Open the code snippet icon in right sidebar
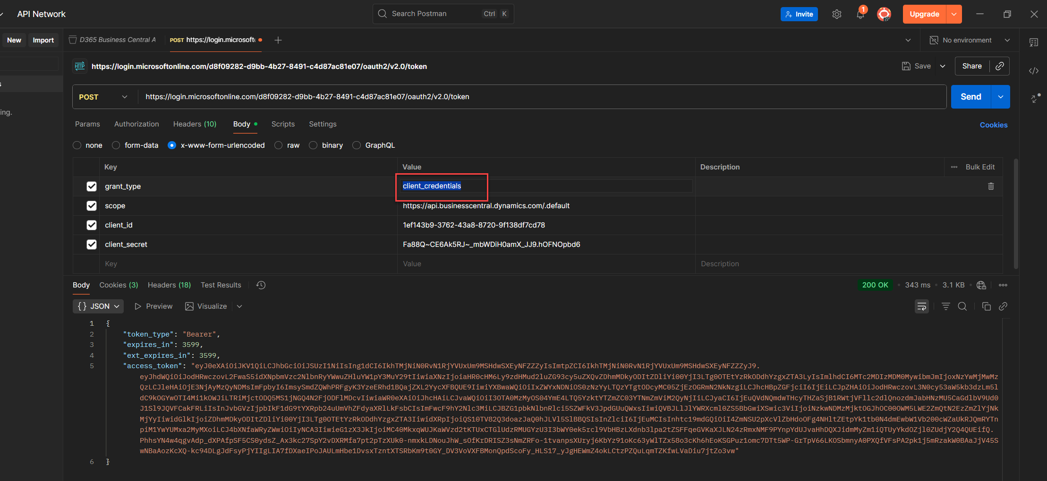 point(1034,71)
